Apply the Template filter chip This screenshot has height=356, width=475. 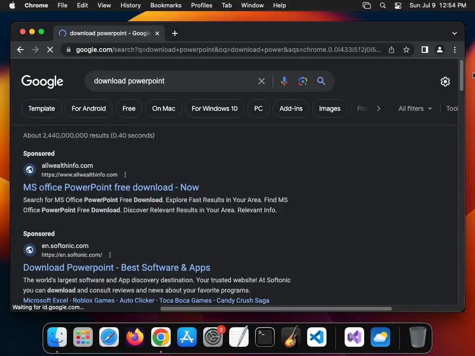click(x=41, y=108)
